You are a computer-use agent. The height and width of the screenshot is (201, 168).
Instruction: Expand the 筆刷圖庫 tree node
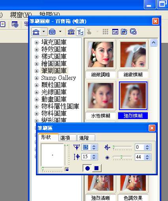(x=36, y=71)
